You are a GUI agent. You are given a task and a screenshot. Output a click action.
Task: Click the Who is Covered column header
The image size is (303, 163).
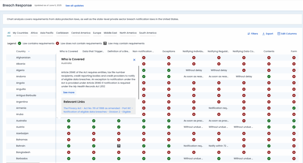pos(69,51)
